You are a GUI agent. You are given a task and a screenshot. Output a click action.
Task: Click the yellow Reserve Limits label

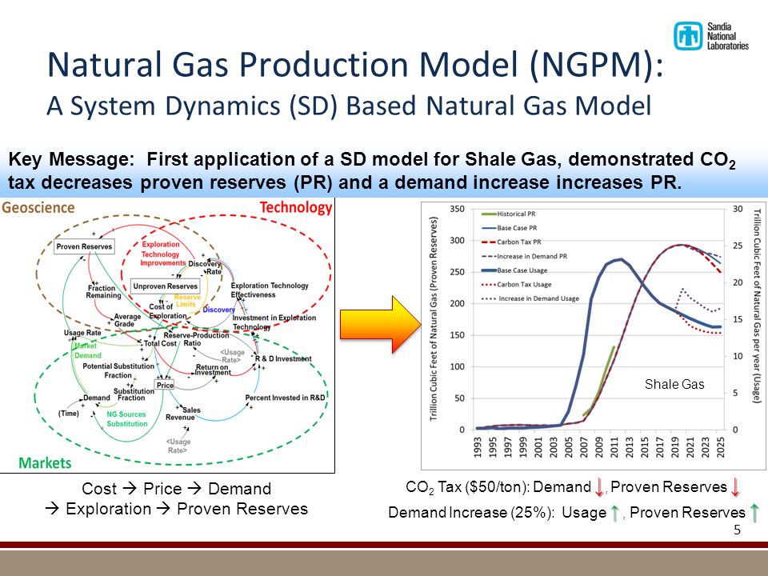click(x=187, y=300)
